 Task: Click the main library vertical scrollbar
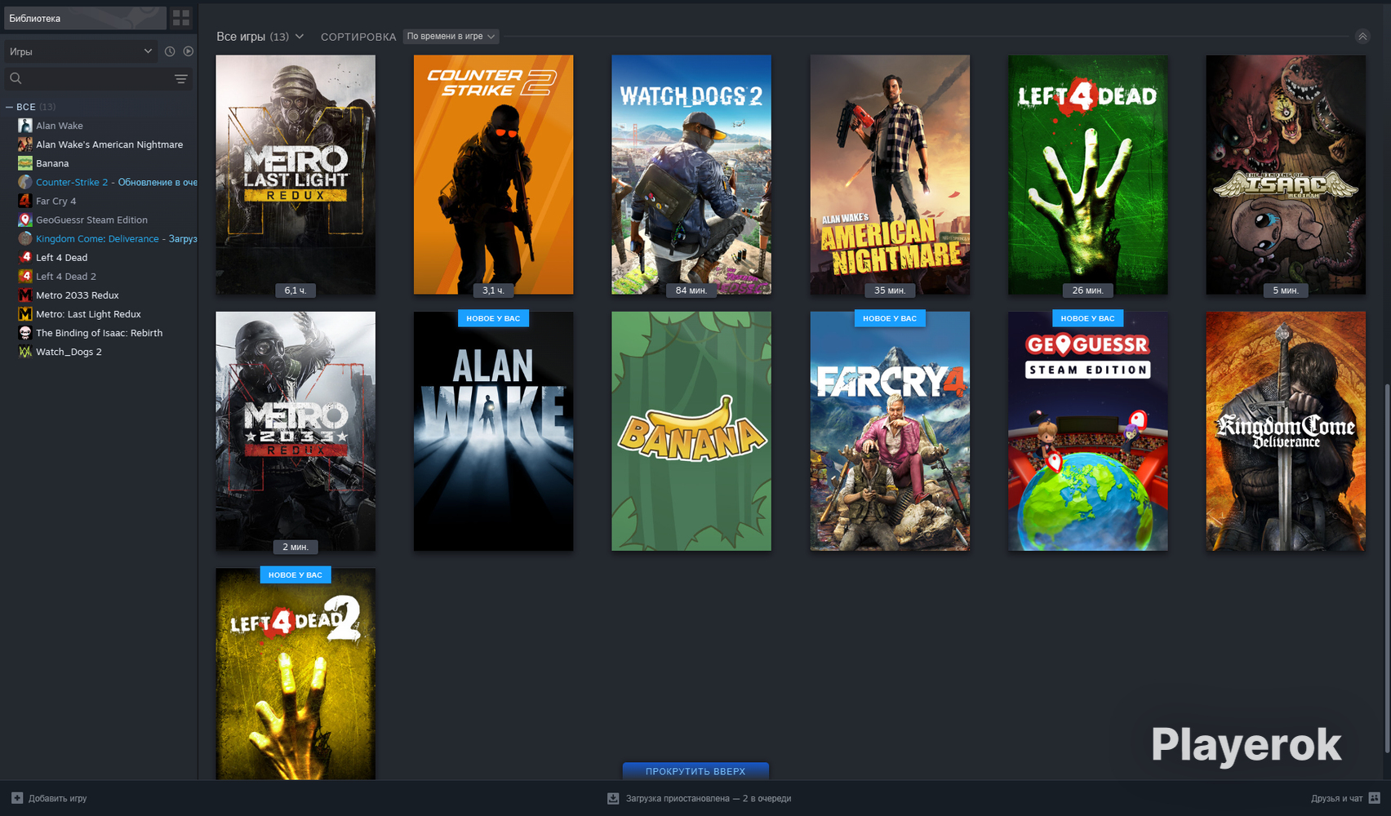(1386, 567)
